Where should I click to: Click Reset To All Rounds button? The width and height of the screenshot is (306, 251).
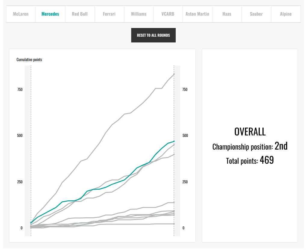click(x=153, y=35)
